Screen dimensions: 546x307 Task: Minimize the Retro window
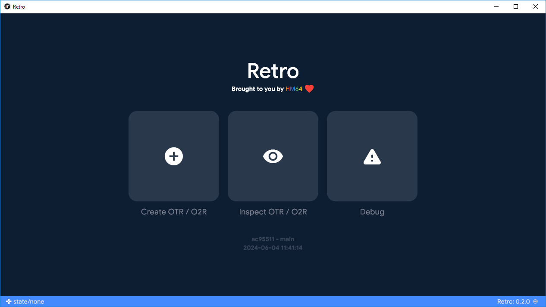click(x=496, y=6)
